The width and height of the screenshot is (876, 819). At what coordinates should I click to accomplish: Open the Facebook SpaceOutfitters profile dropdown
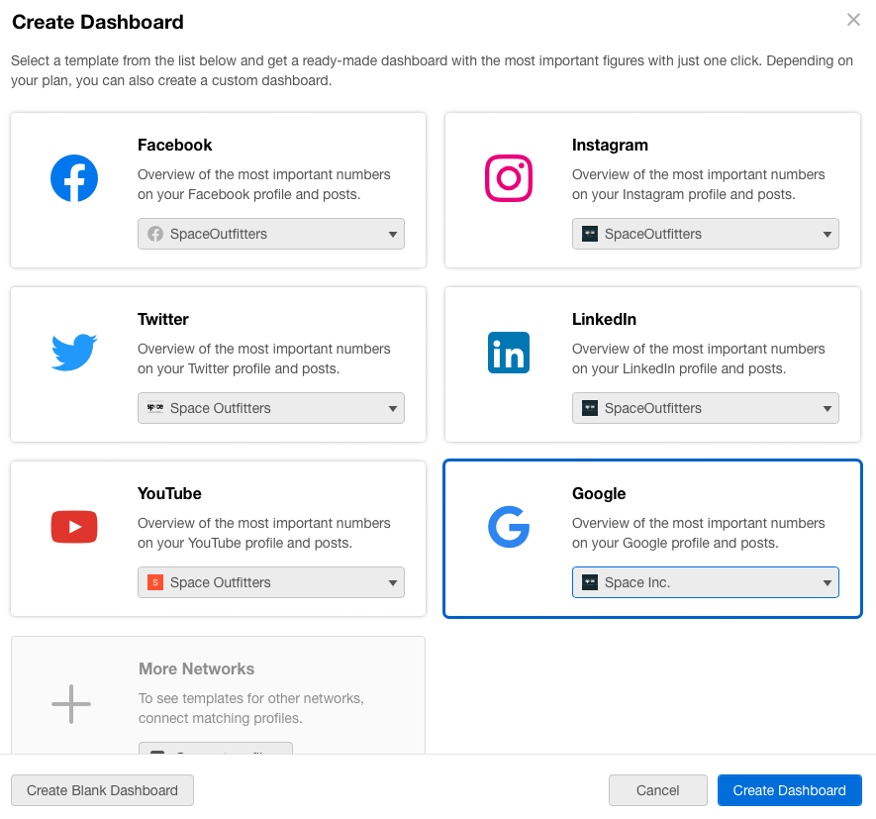click(271, 234)
